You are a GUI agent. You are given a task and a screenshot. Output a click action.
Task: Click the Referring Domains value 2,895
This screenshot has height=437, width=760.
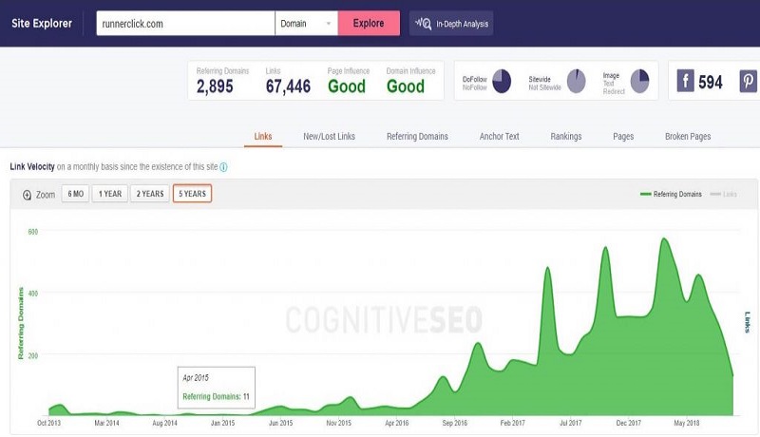pos(215,86)
